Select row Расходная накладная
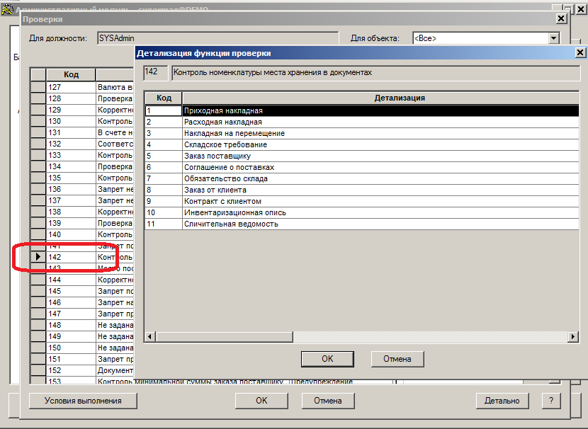Viewport: 588px width, 429px height. click(x=362, y=122)
